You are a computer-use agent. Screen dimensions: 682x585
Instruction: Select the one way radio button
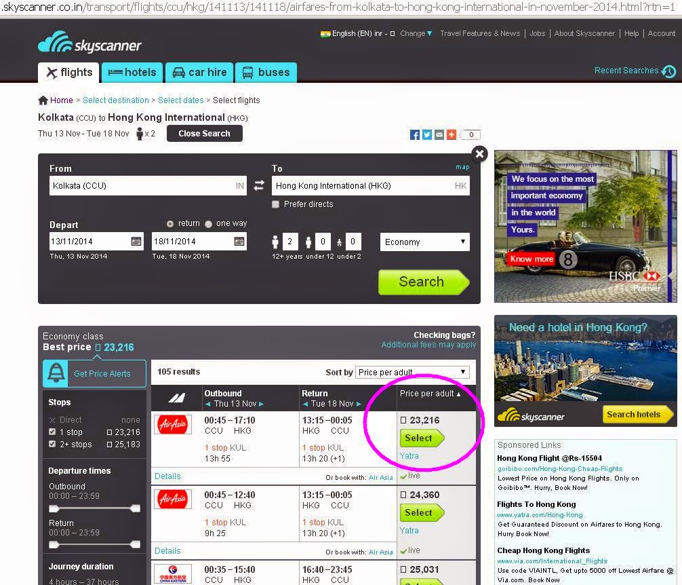click(208, 224)
